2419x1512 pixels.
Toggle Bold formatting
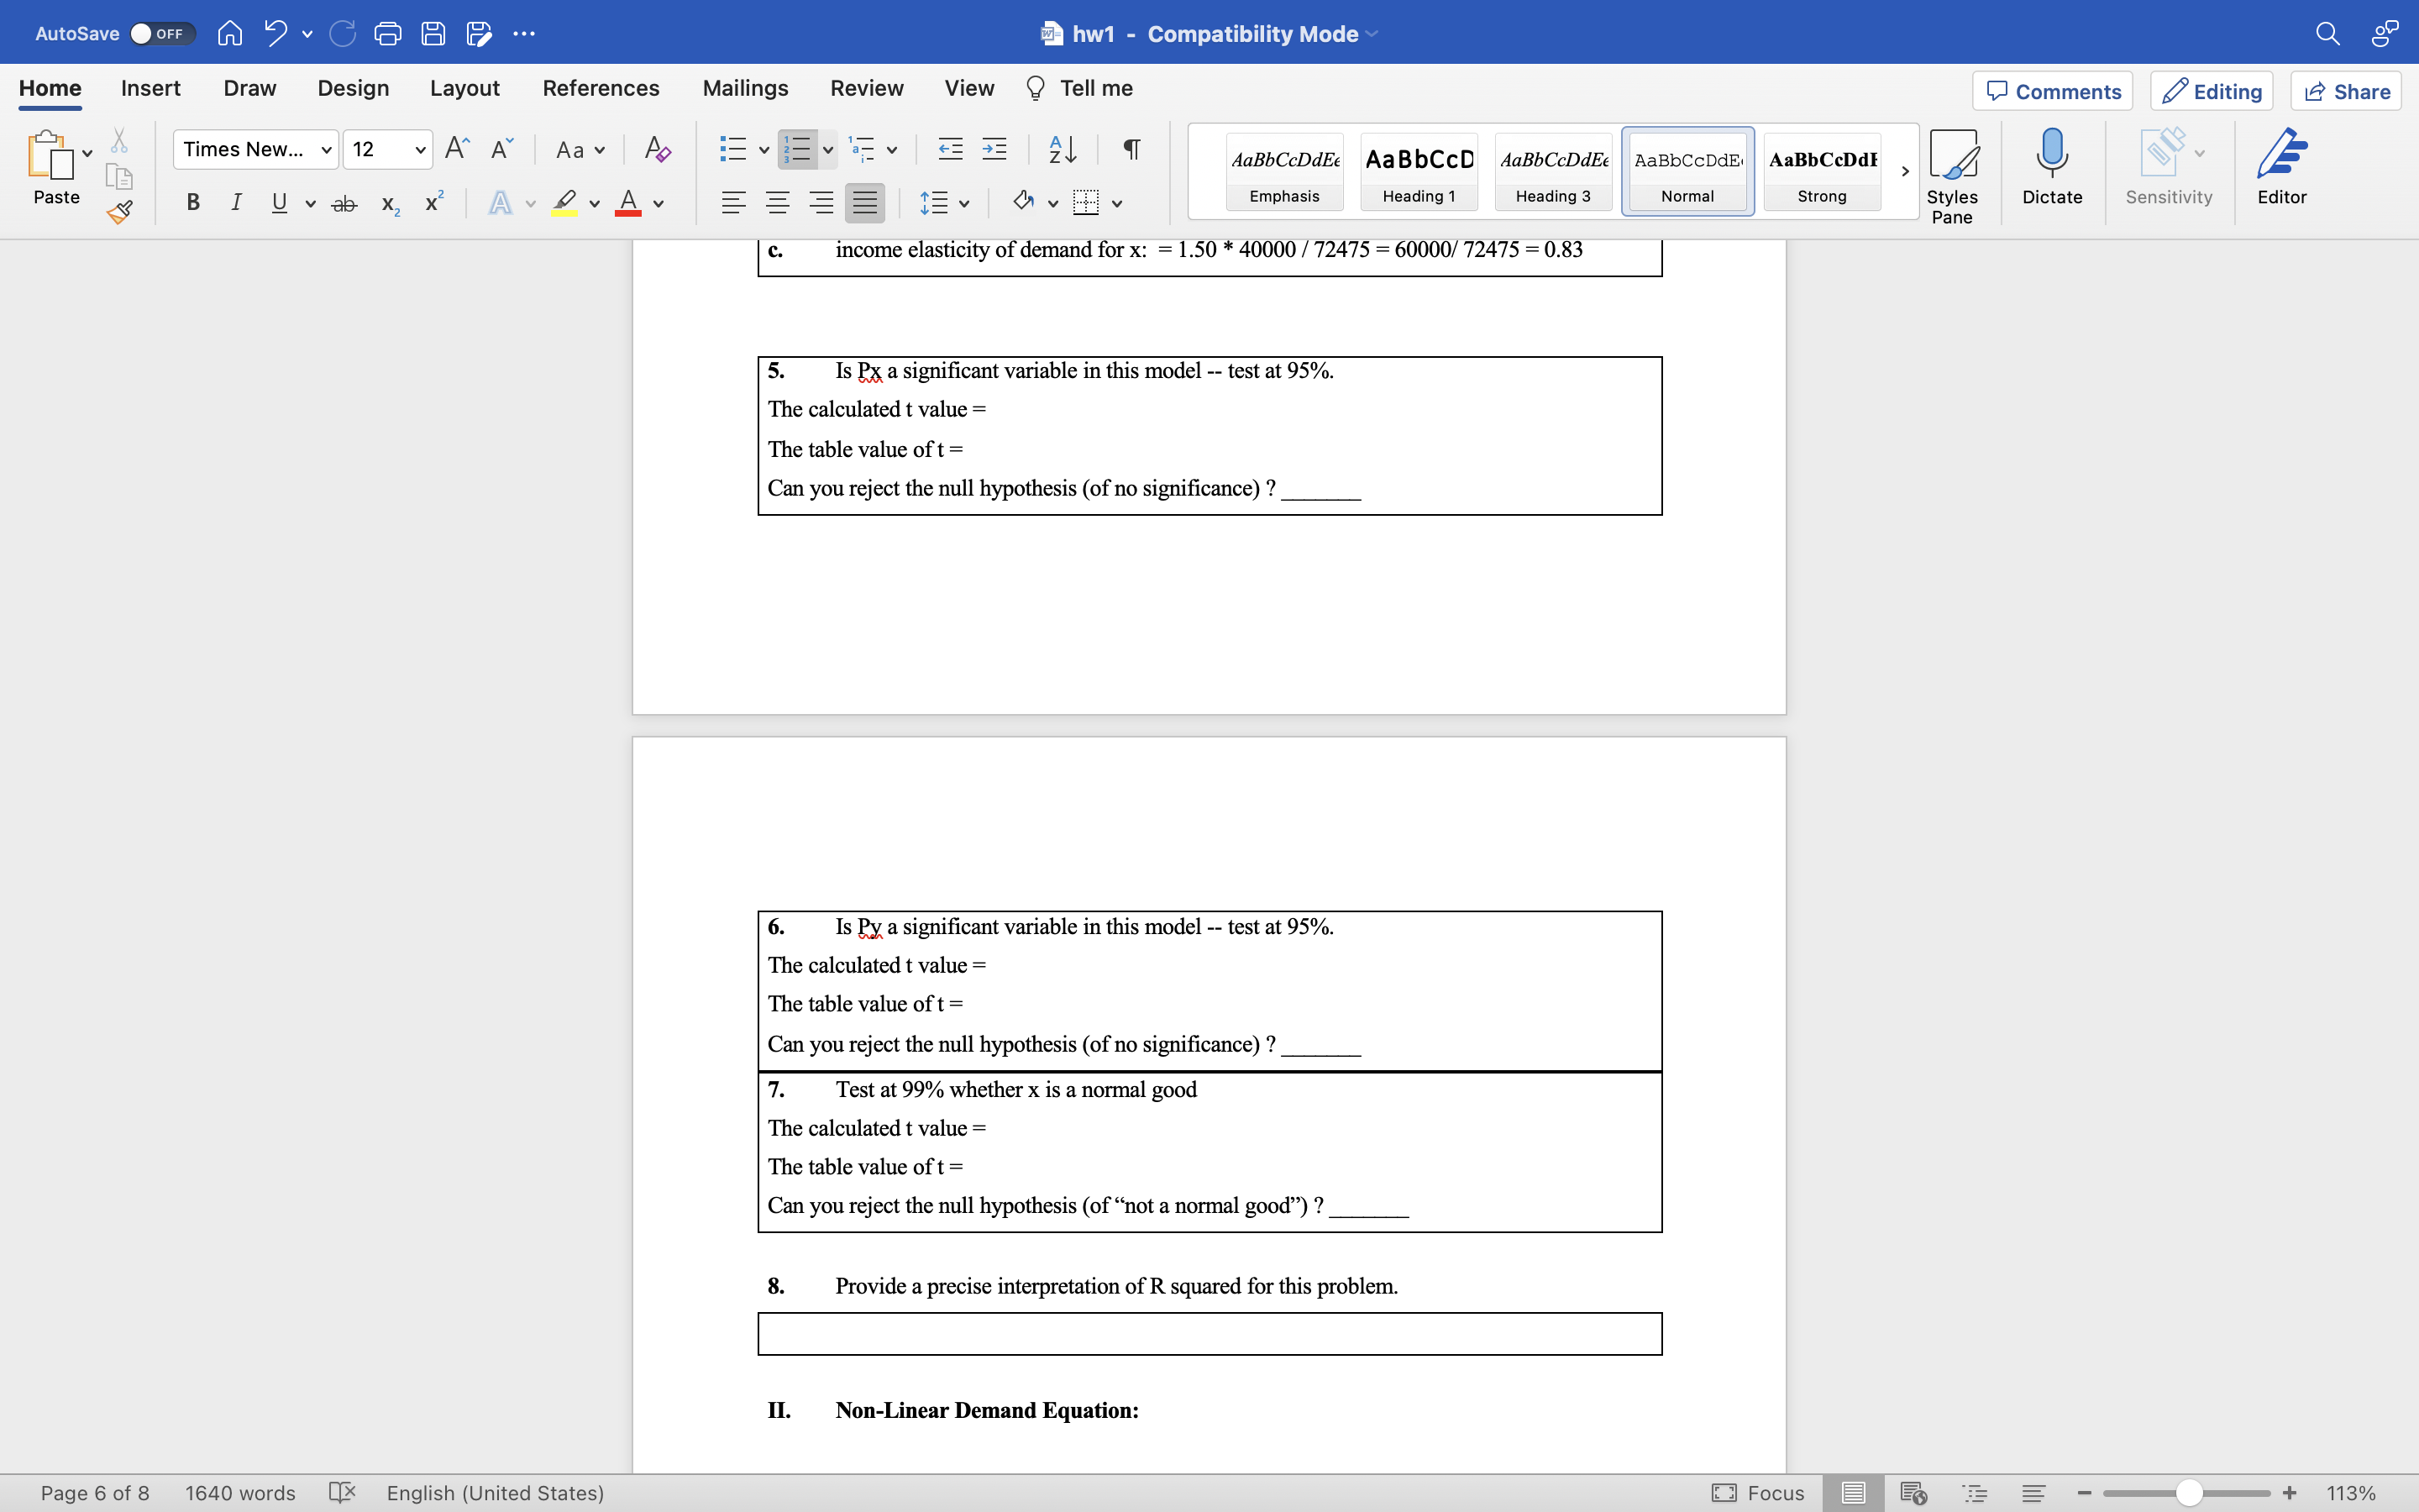(194, 203)
